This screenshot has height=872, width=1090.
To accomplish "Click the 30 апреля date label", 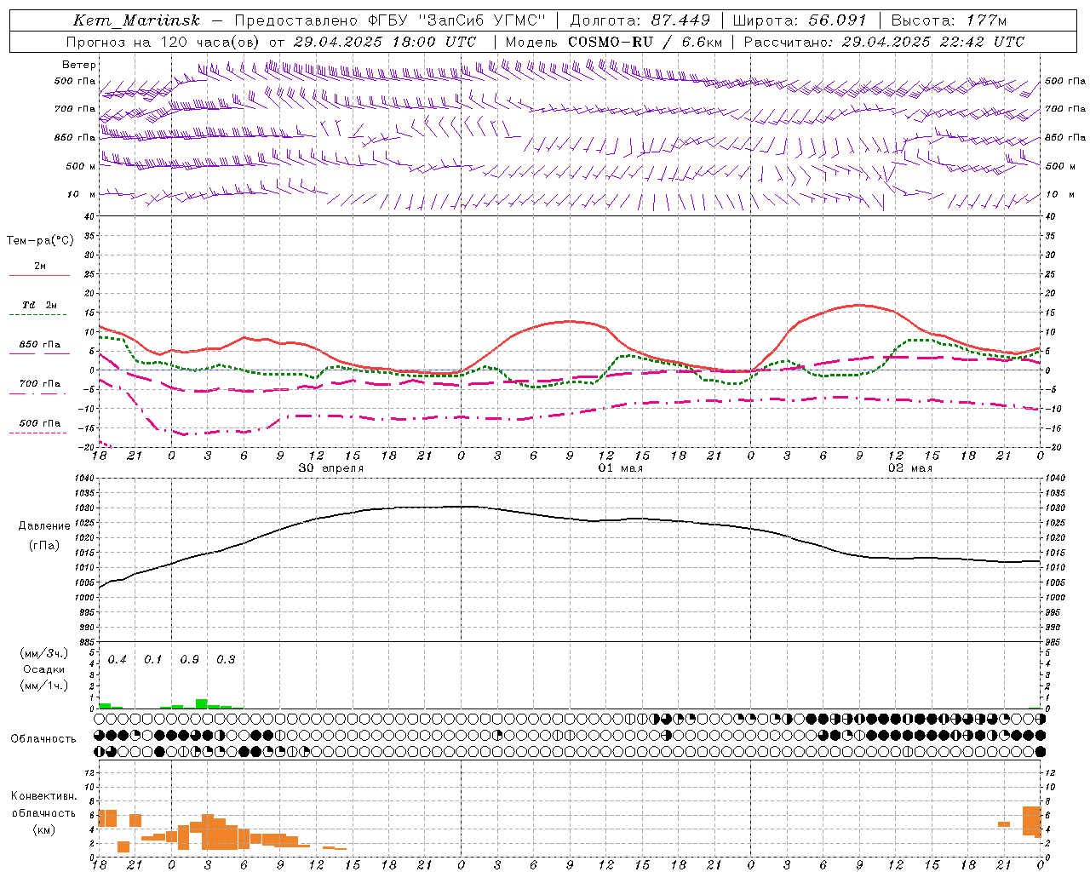I will [x=331, y=468].
